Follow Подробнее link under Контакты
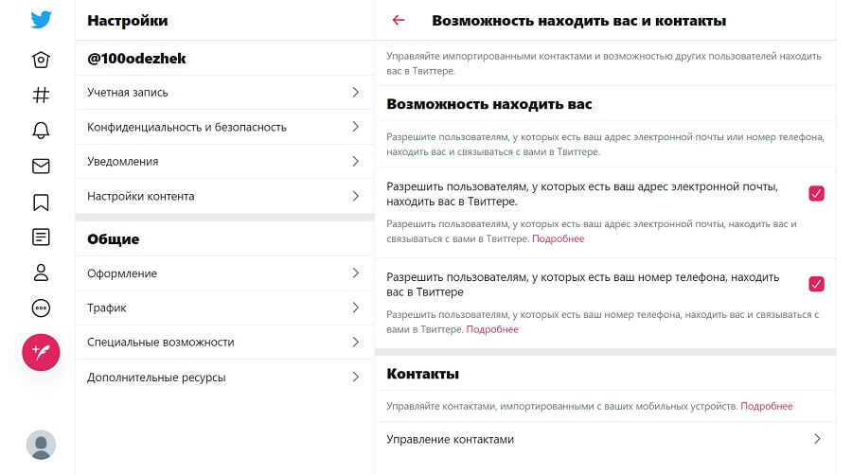Image resolution: width=852 pixels, height=475 pixels. point(766,406)
